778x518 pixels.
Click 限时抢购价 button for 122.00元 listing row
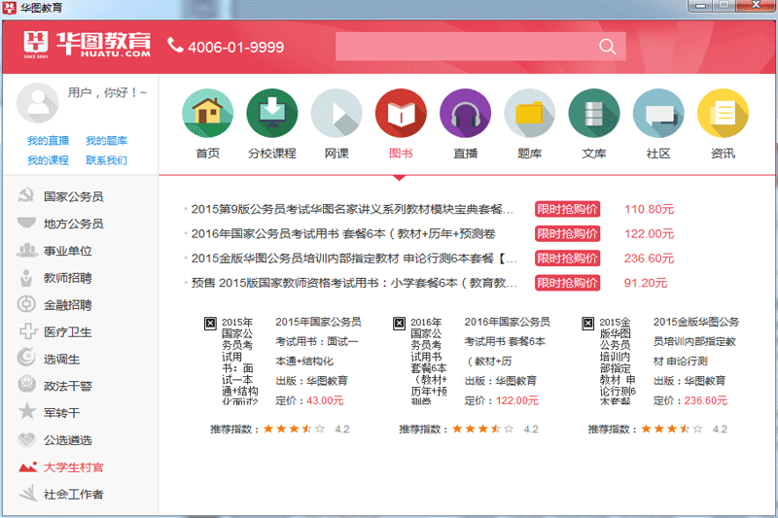pyautogui.click(x=567, y=233)
